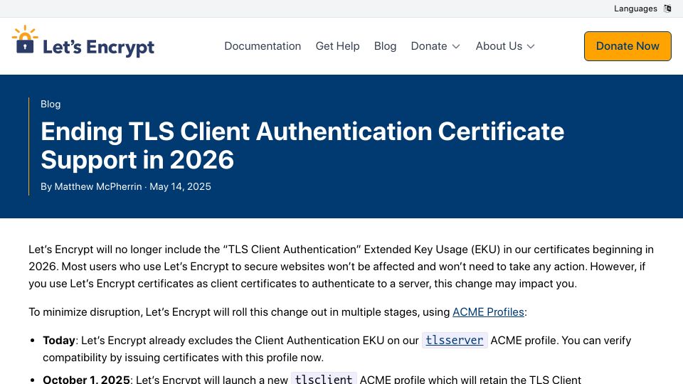Click the Let's Encrypt wordmark text
The width and height of the screenshot is (683, 384).
pyautogui.click(x=98, y=47)
